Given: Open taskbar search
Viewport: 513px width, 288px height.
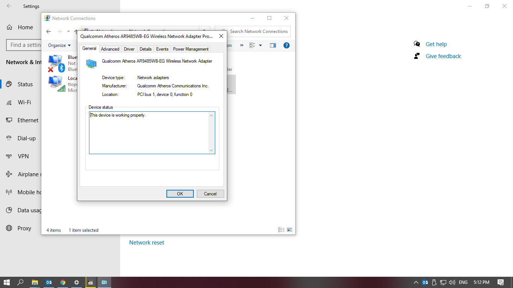Looking at the screenshot, I should point(21,282).
